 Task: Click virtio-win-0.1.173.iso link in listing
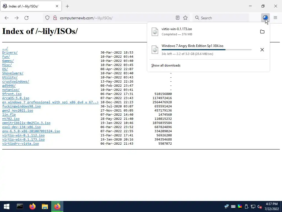click(23, 139)
